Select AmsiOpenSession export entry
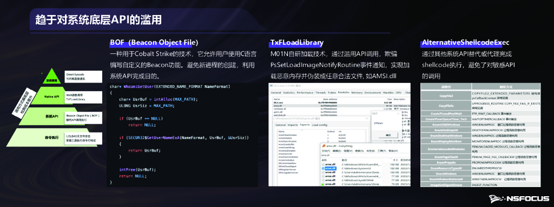554x207 pixels. click(x=287, y=141)
